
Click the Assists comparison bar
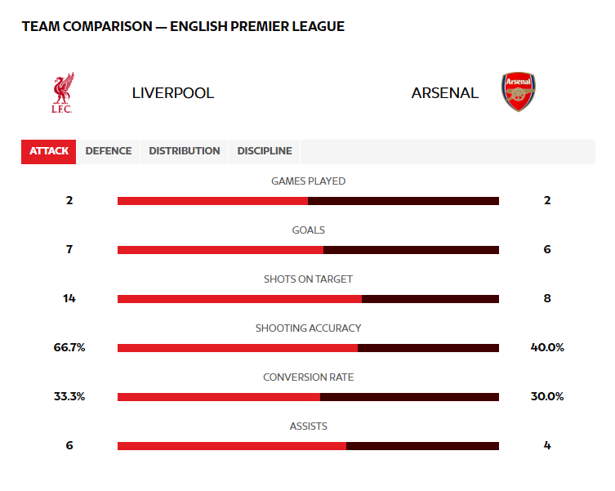tap(308, 446)
